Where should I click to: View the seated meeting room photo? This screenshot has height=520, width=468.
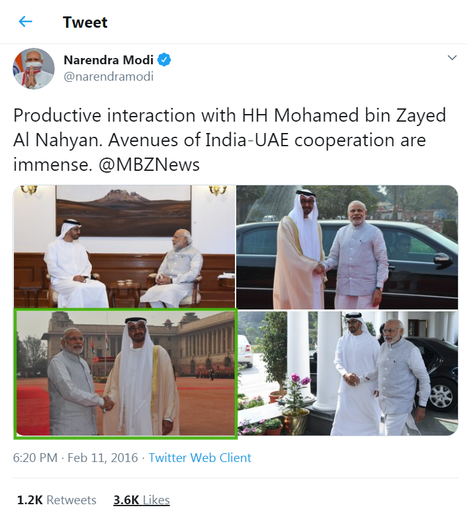(124, 246)
